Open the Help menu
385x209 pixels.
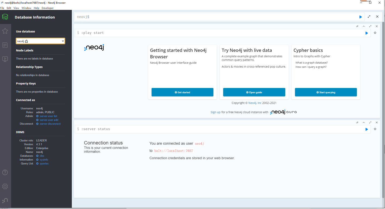36,8
